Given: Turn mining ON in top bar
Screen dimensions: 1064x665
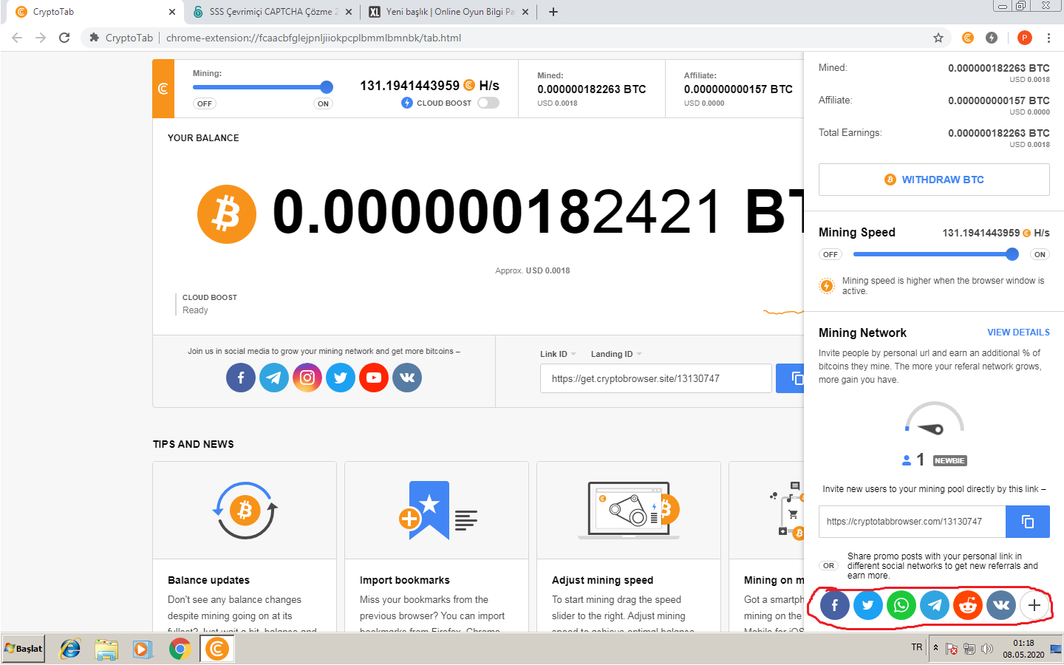Looking at the screenshot, I should [x=323, y=103].
